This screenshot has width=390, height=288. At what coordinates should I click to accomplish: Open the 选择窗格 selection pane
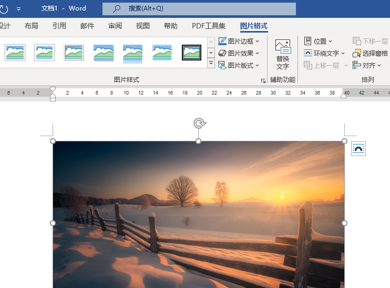371,53
